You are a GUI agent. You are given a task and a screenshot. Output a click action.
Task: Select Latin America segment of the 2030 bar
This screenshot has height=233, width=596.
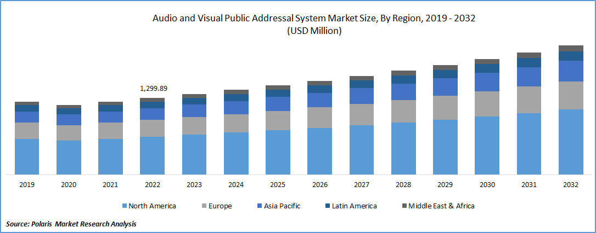[x=487, y=68]
